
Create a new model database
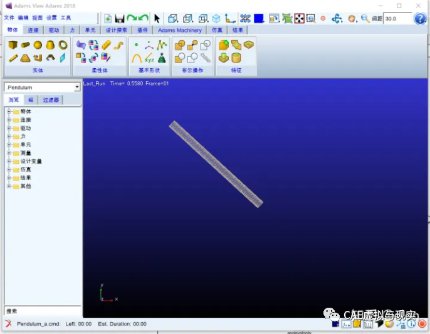pyautogui.click(x=108, y=19)
